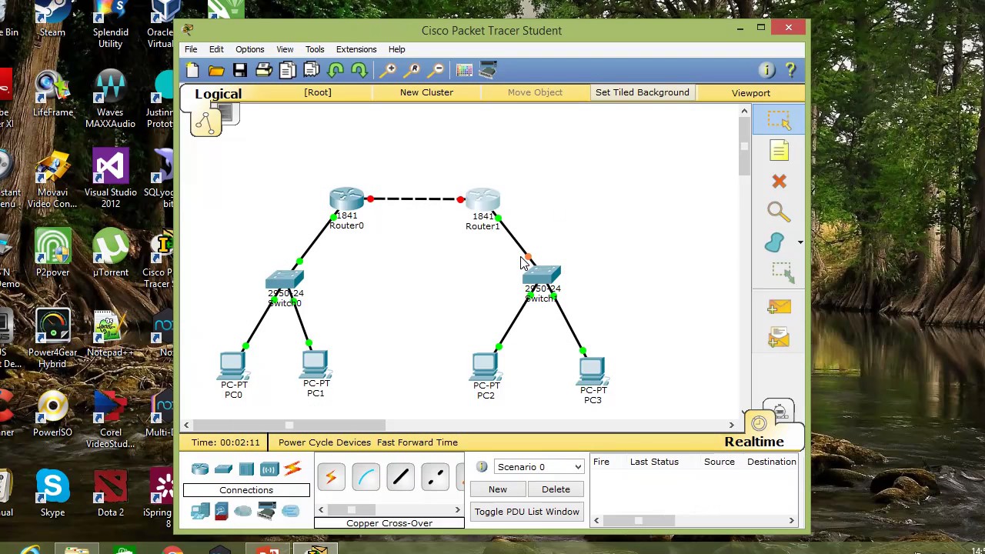Choose the Draw Polygon tool
The image size is (985, 554).
[x=775, y=243]
